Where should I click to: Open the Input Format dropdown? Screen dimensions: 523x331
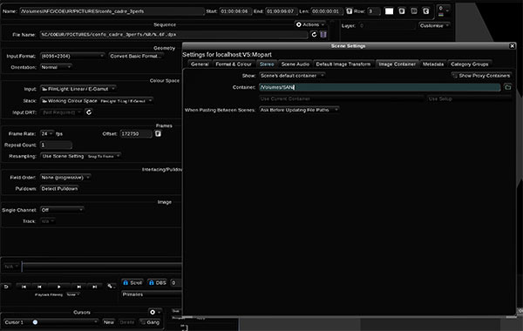click(72, 56)
